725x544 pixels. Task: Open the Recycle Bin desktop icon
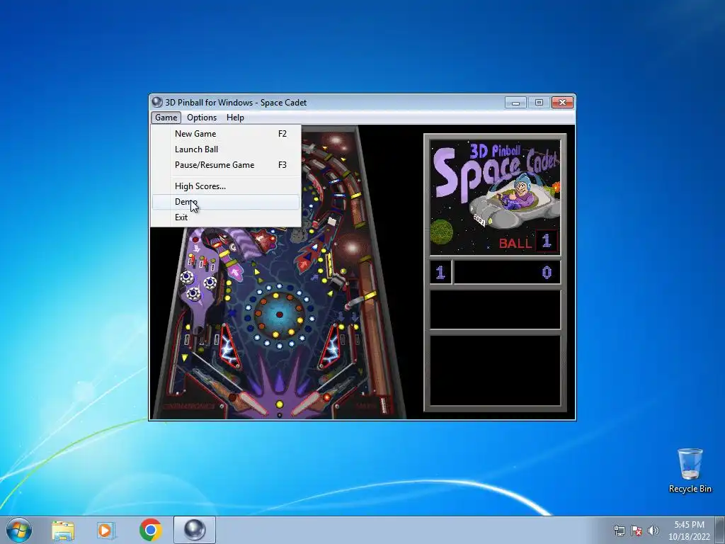(690, 470)
